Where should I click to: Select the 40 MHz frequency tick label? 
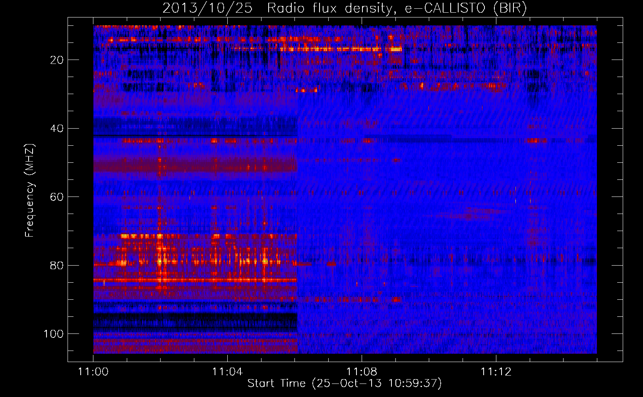click(57, 129)
